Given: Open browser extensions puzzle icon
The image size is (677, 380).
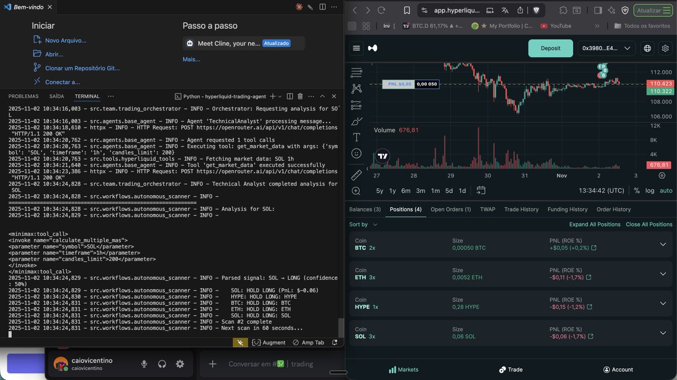Looking at the screenshot, I should point(563,10).
